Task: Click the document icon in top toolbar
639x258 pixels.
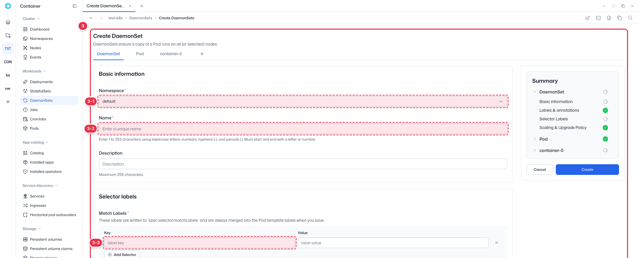Action: pos(609,18)
